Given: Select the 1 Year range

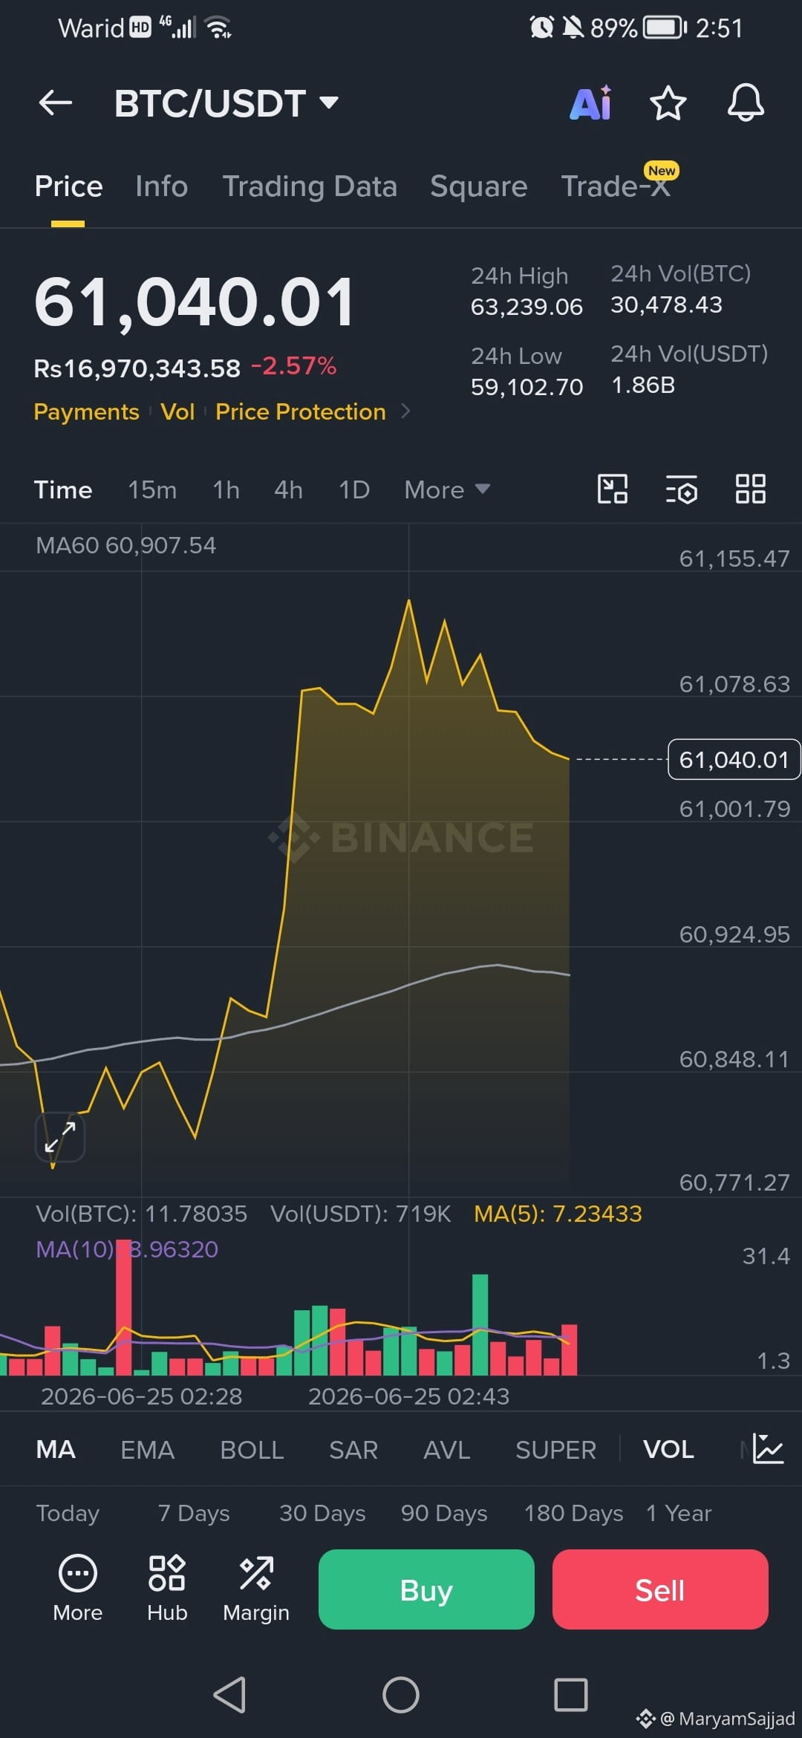Looking at the screenshot, I should [x=679, y=1513].
